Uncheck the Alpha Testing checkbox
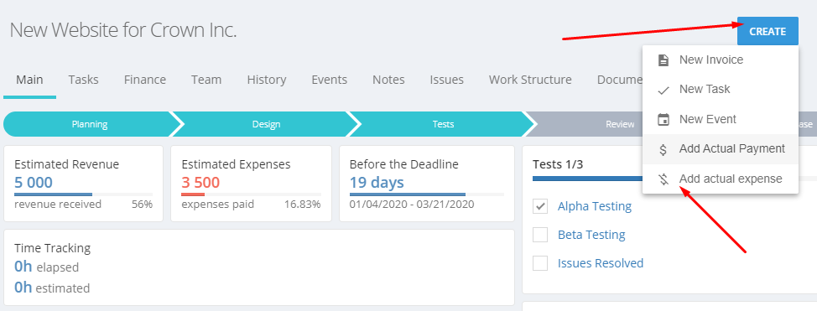The image size is (817, 311). 540,206
